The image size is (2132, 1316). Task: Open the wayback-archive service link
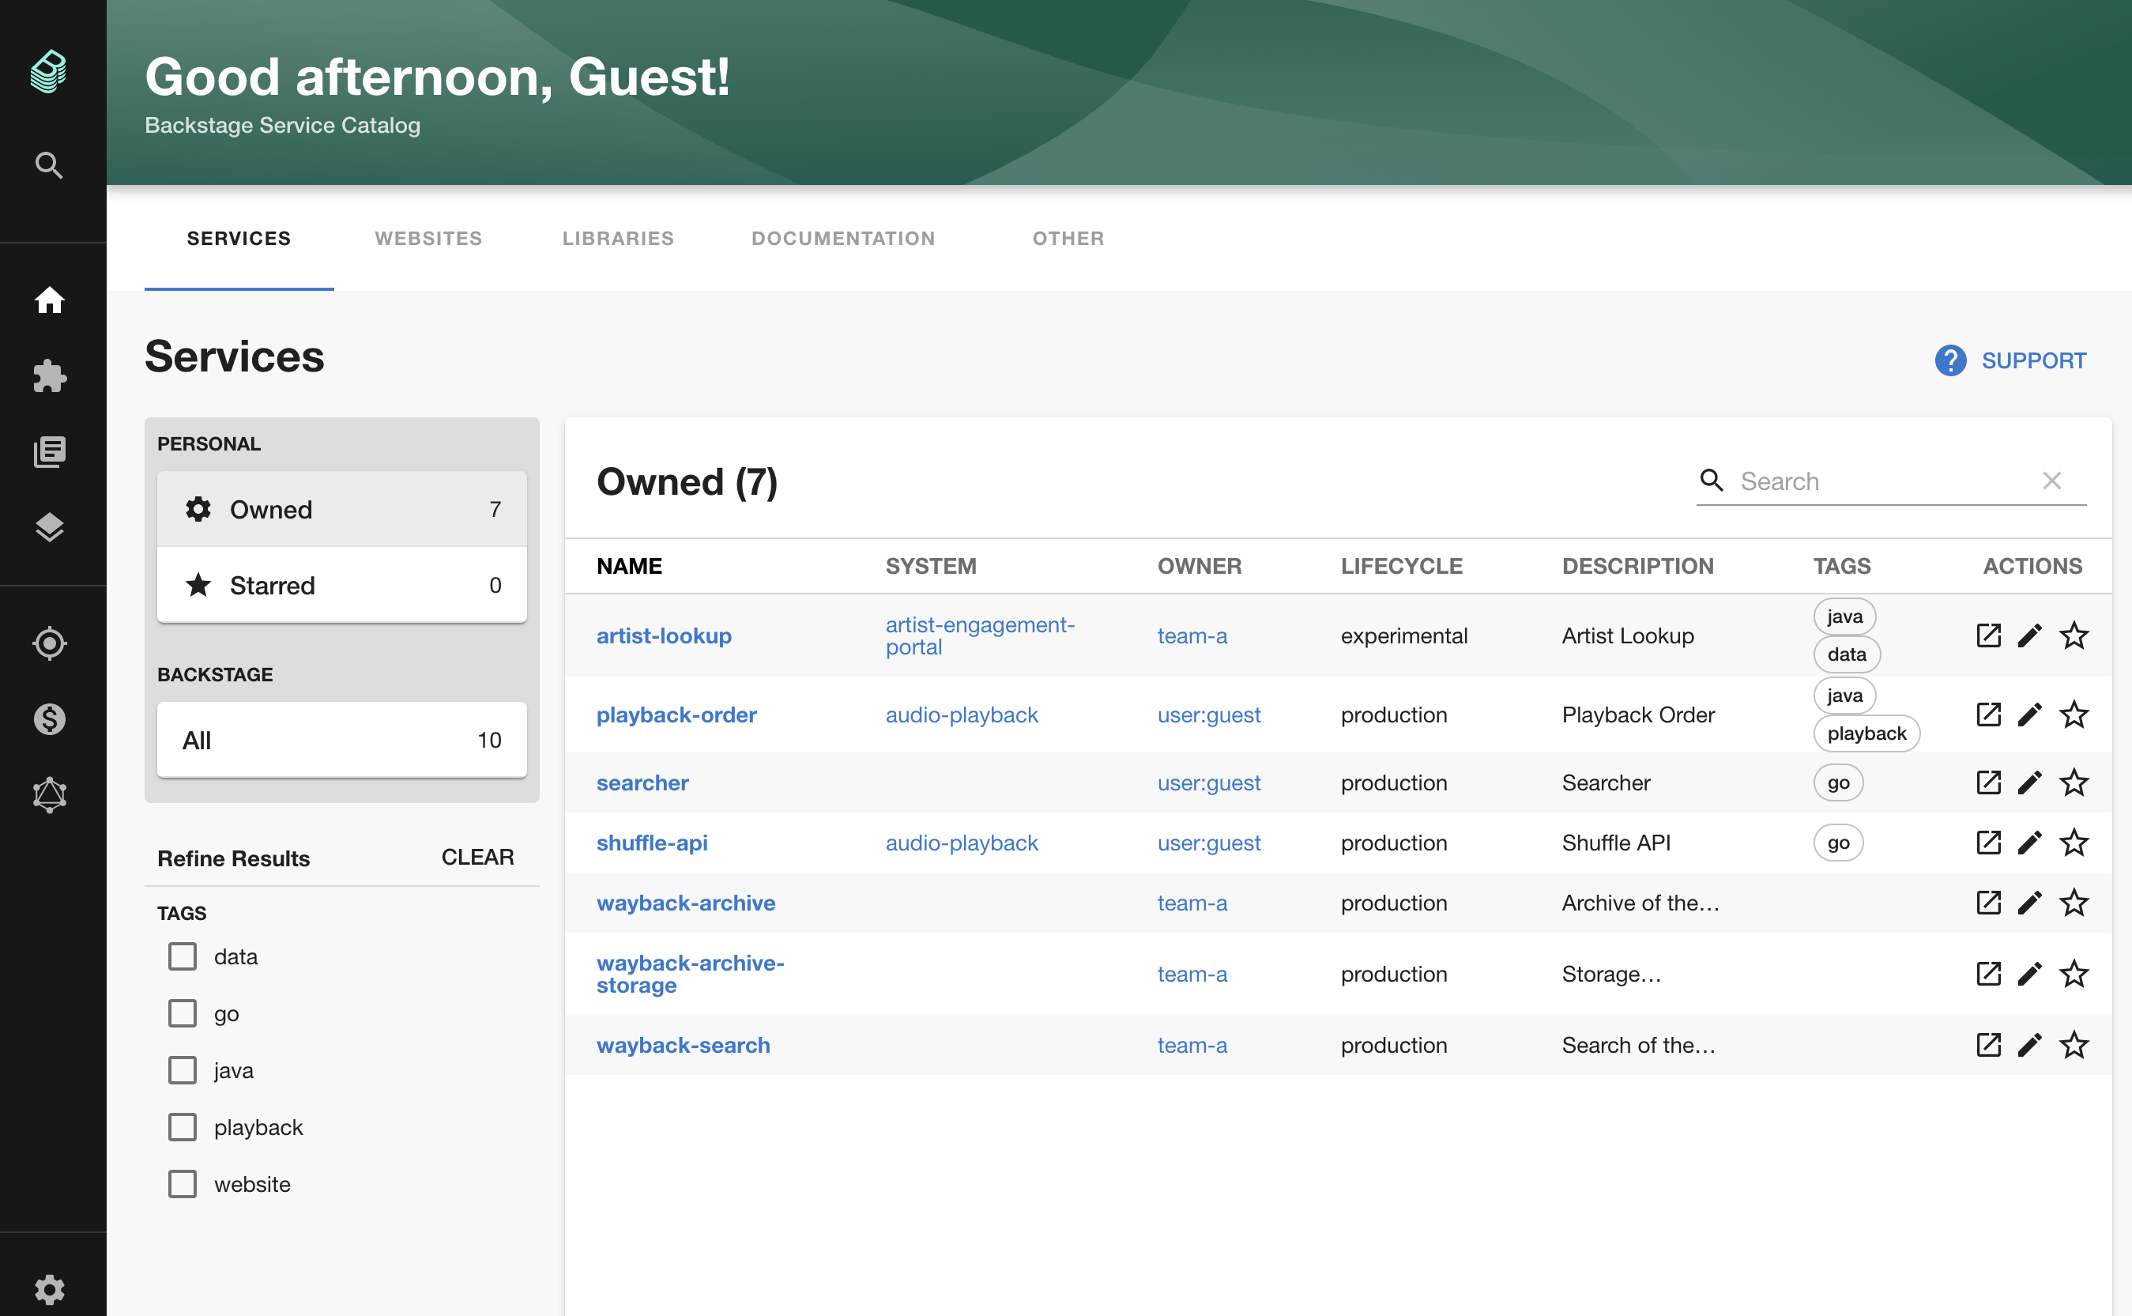pos(685,903)
